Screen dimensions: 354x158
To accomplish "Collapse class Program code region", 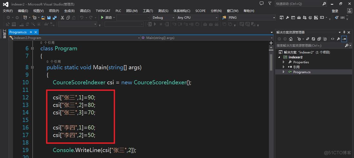I will [x=32, y=49].
